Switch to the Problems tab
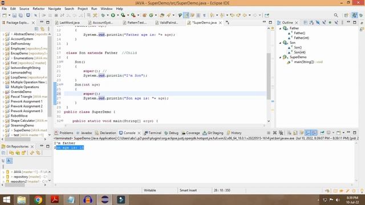The width and height of the screenshot is (365, 205). pos(64,133)
